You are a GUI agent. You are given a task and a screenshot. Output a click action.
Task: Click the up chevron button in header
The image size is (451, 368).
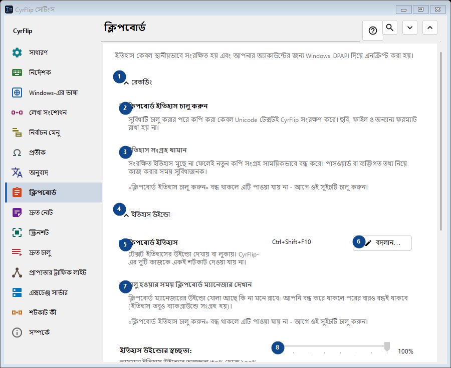[x=430, y=27]
